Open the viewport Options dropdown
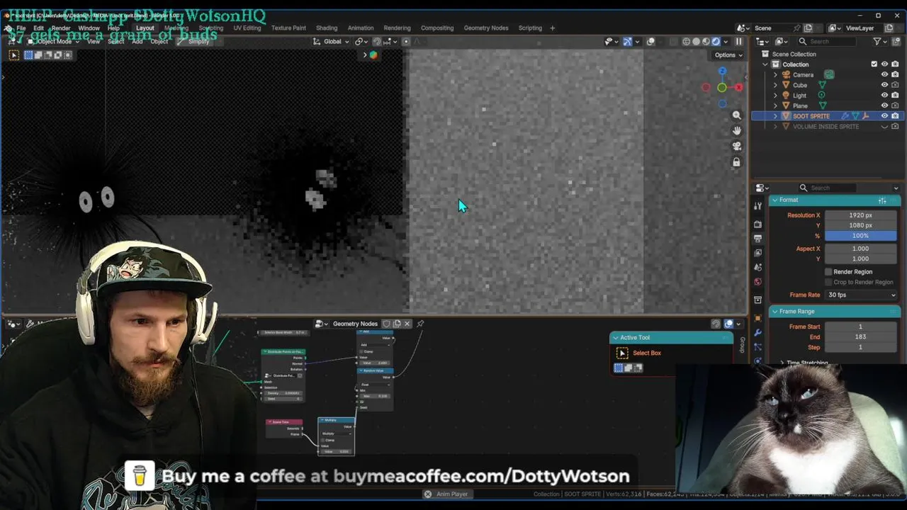Image resolution: width=907 pixels, height=510 pixels. coord(728,55)
